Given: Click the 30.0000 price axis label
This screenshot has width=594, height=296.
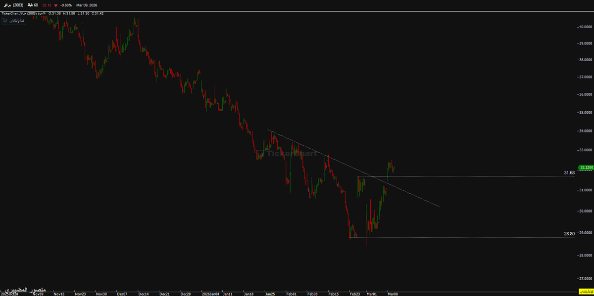Looking at the screenshot, I should point(585,211).
